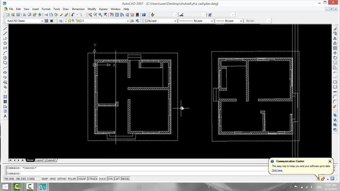Toggle ORTHO mode in status bar
Viewport: 340px width, 191px height.
(62, 179)
